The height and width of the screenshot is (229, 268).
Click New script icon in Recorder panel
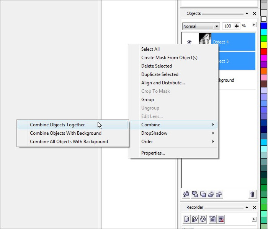pyautogui.click(x=186, y=219)
